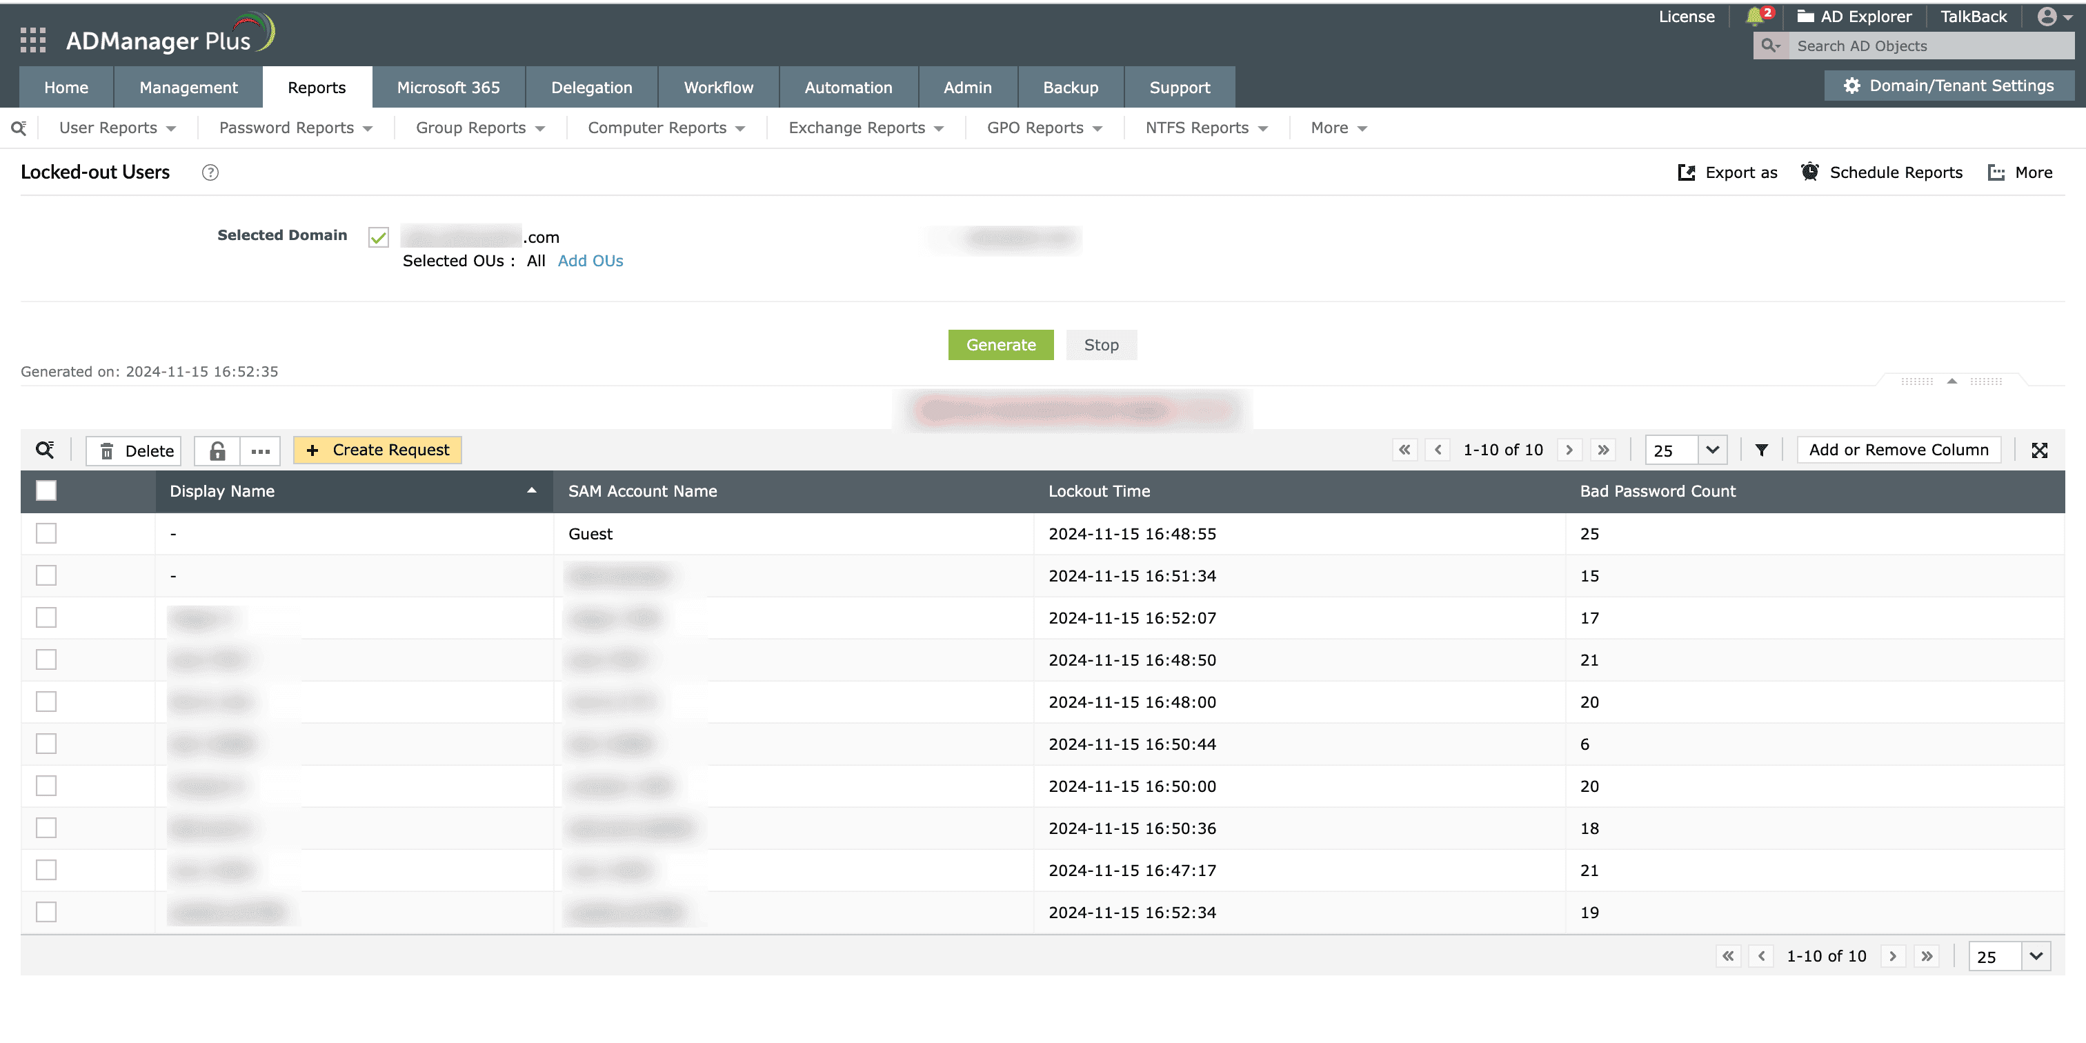
Task: Switch to the Management tab
Action: click(188, 88)
